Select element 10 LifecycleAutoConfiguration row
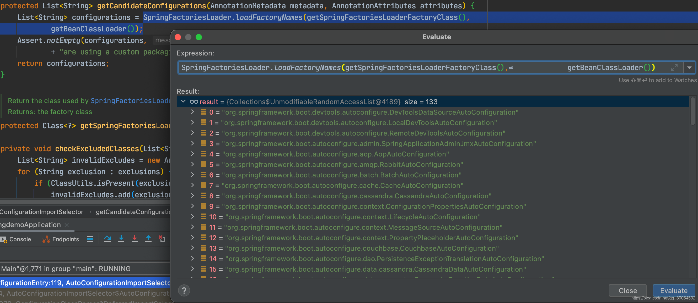The image size is (698, 303). [x=433, y=217]
